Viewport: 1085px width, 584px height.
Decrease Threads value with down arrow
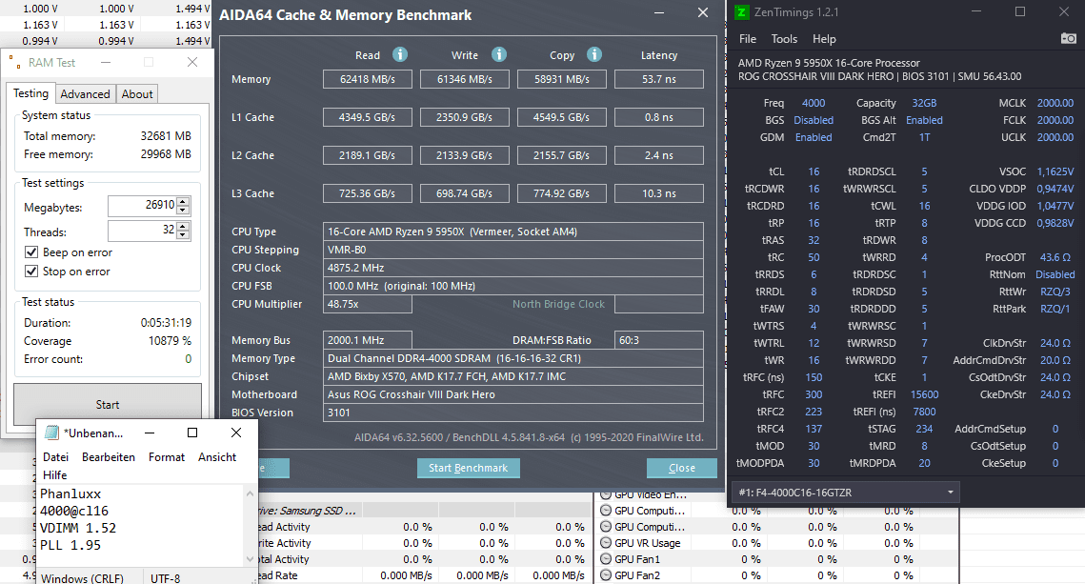183,235
